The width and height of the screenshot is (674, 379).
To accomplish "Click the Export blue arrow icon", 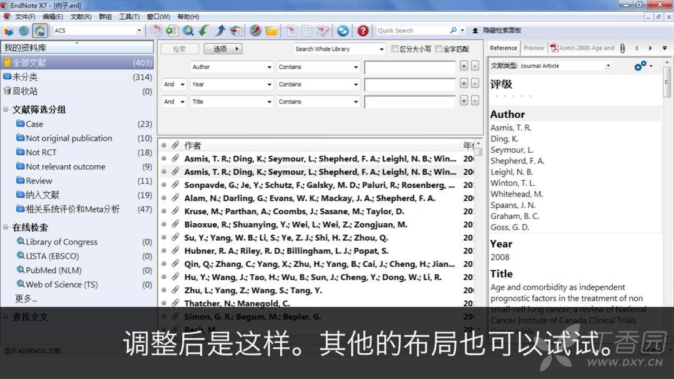I will 220,31.
